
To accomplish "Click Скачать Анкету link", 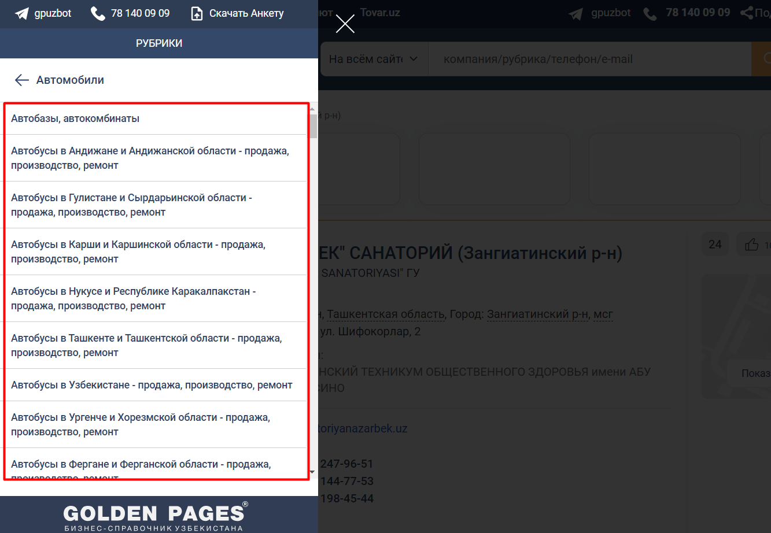I will (246, 13).
